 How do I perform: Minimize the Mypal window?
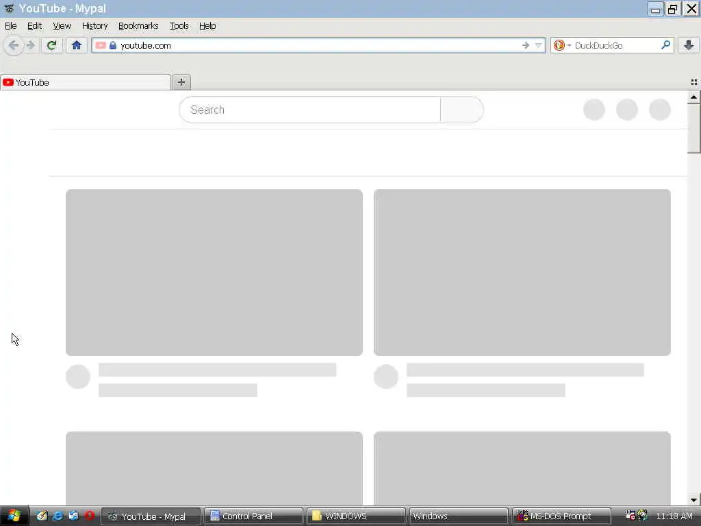point(655,9)
